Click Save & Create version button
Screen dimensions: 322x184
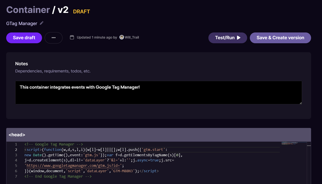click(280, 38)
